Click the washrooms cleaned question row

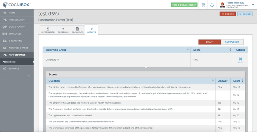click(146, 121)
